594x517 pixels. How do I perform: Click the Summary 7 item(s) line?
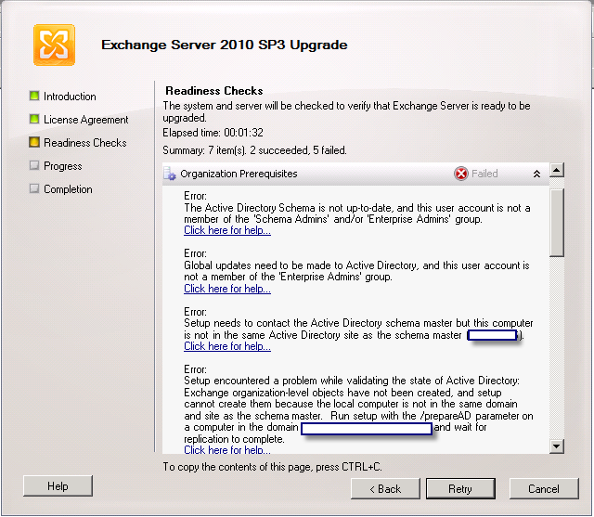tap(254, 150)
